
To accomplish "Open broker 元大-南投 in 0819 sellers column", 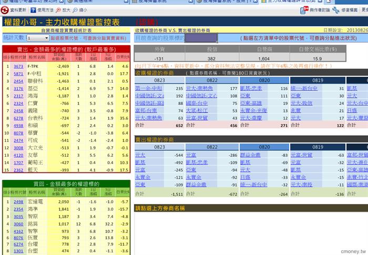I will (301, 185).
